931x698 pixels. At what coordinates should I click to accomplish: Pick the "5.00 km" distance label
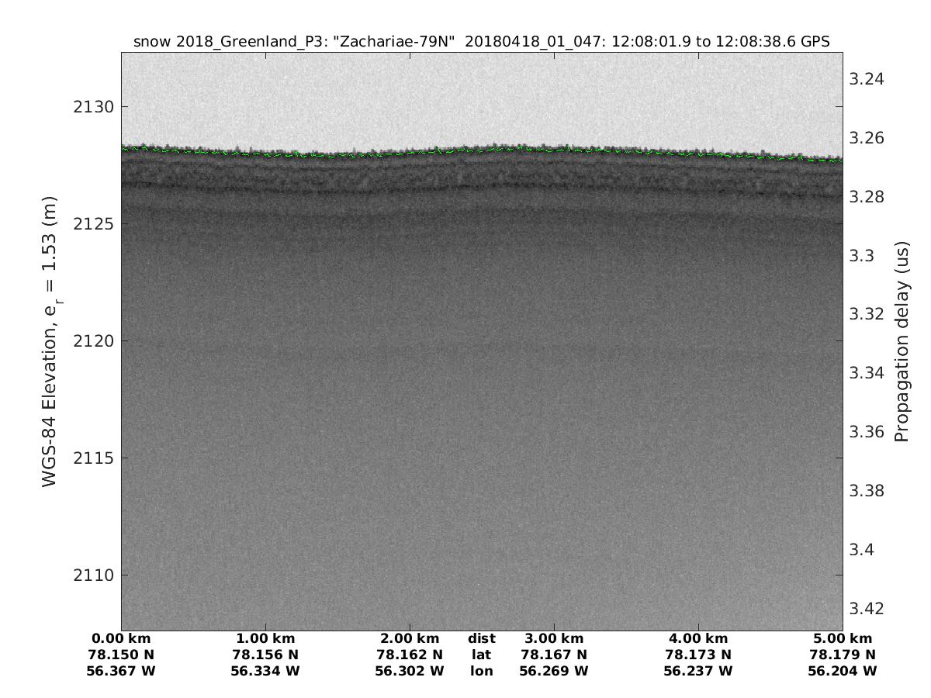[843, 639]
